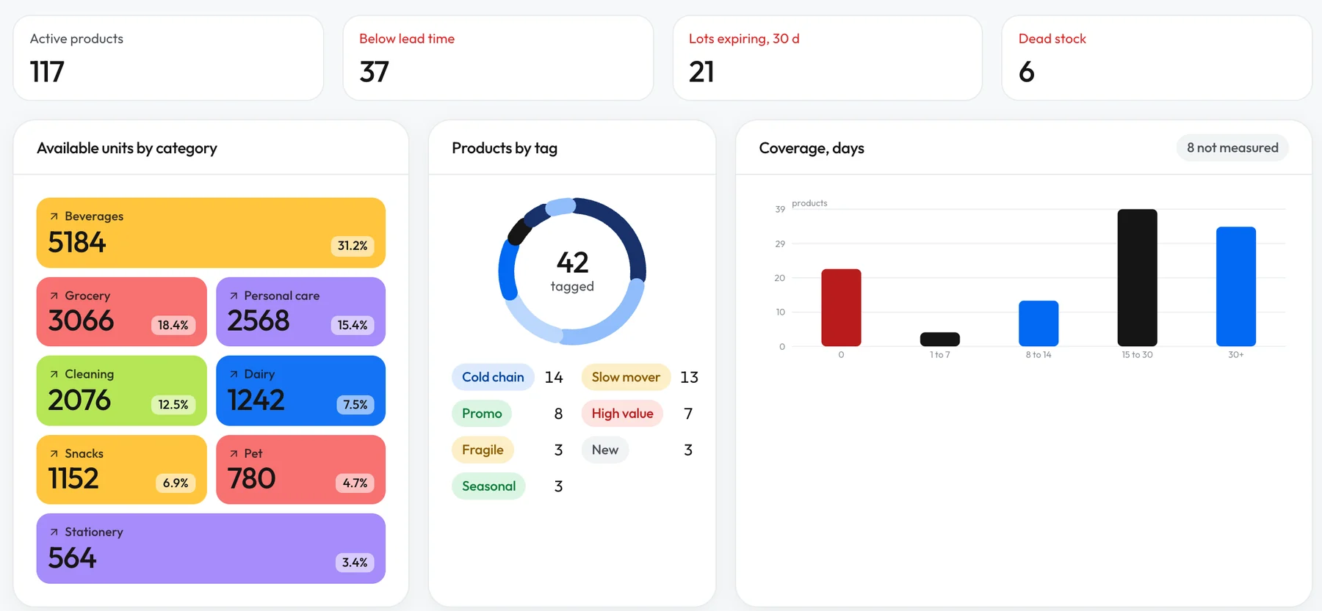The height and width of the screenshot is (611, 1322).
Task: Click the "42 tagged" donut center
Action: [x=572, y=271]
